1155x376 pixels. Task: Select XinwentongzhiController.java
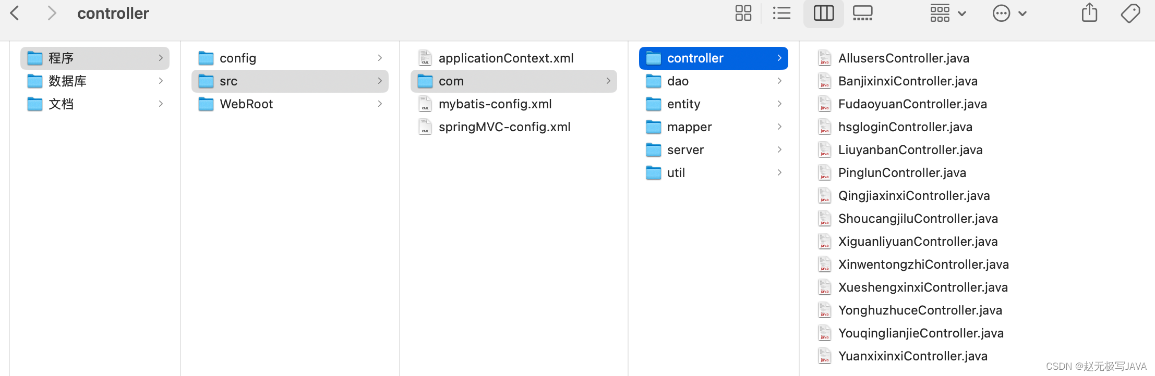923,264
